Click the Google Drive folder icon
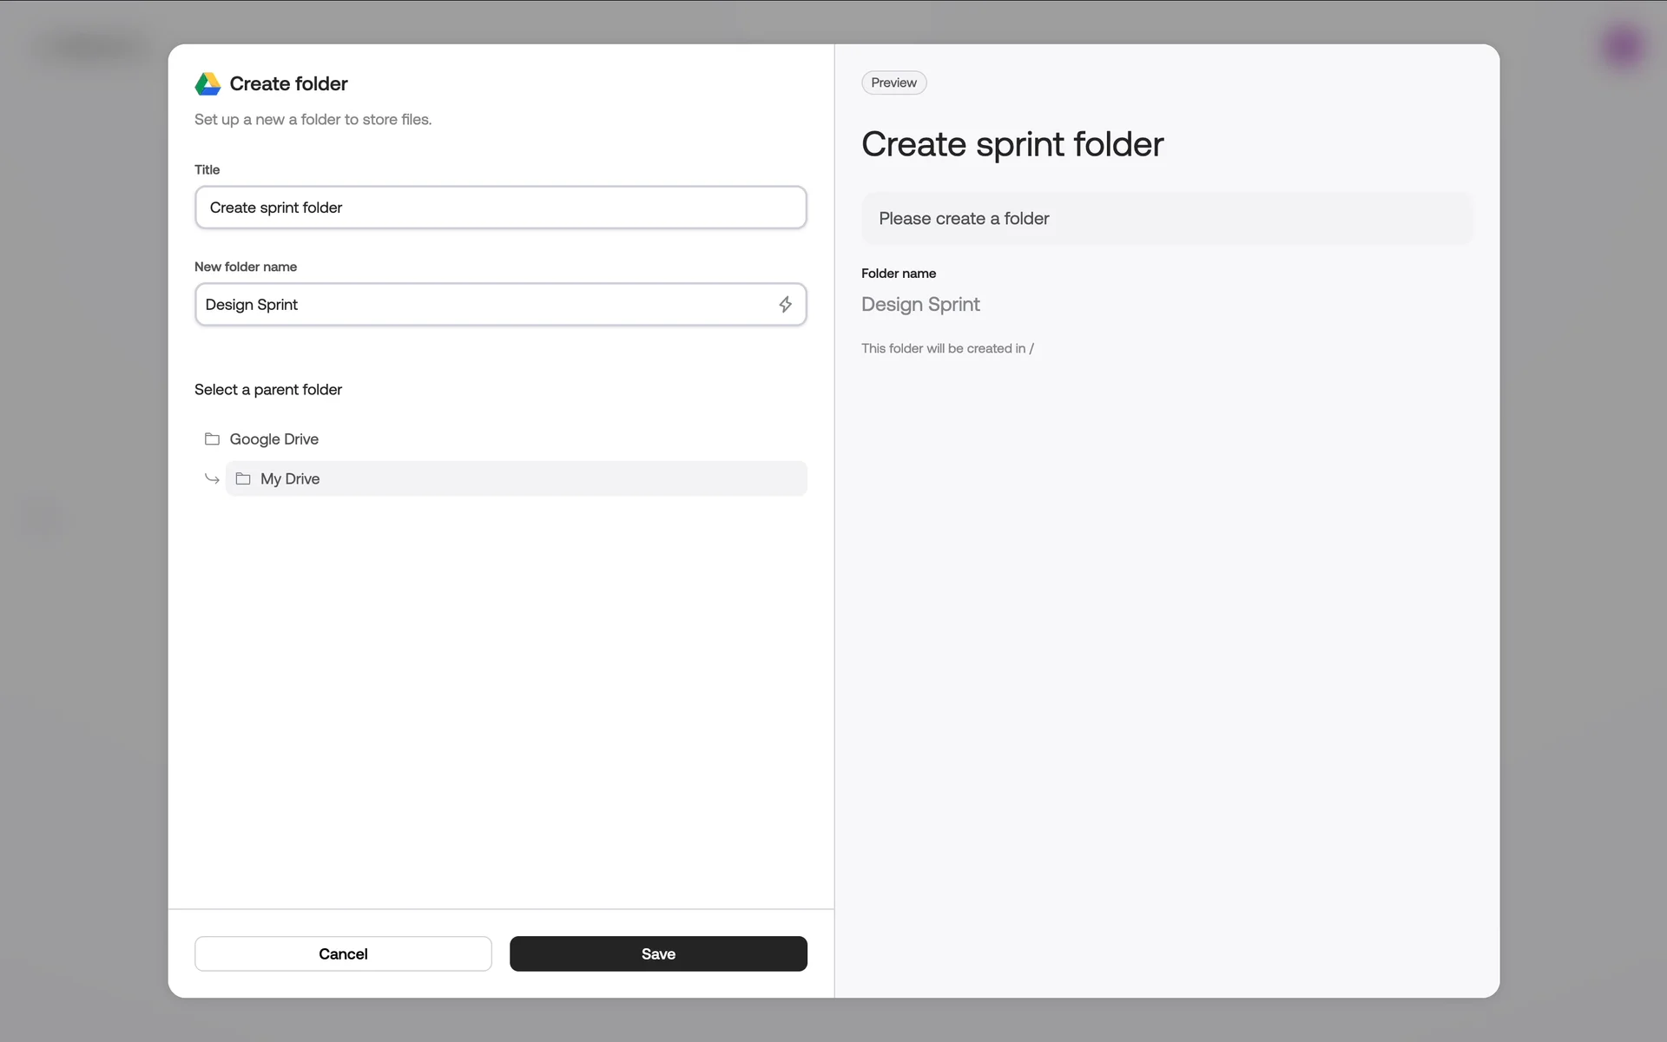 pyautogui.click(x=212, y=439)
